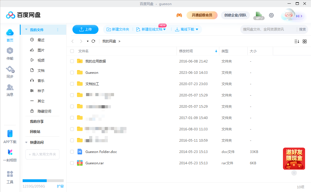
Task: Switch to grid view icon
Action: pos(304,41)
